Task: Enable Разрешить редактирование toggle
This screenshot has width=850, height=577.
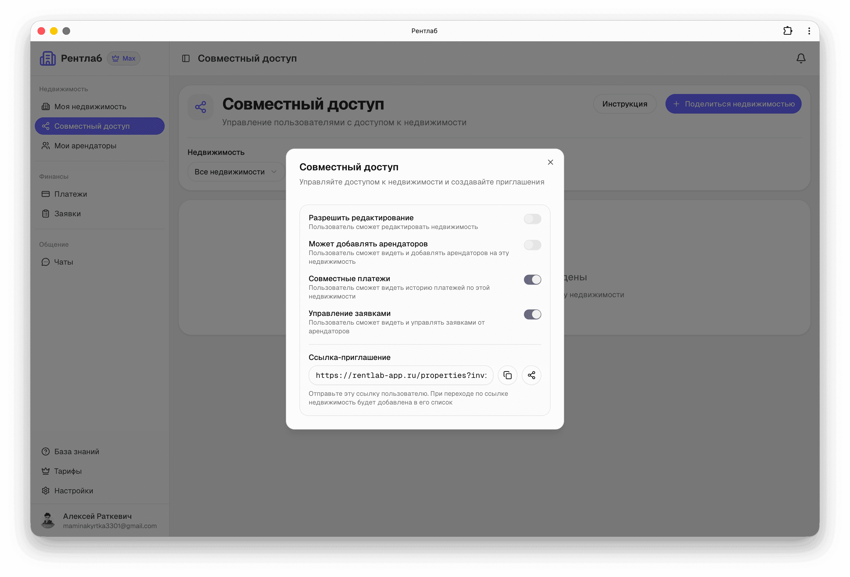Action: tap(532, 219)
